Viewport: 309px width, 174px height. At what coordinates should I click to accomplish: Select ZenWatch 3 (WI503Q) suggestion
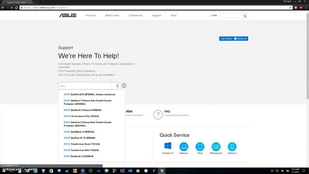pyautogui.click(x=79, y=132)
